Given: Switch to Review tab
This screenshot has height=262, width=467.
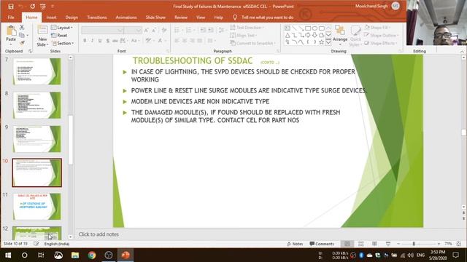Looking at the screenshot, I should pos(181,17).
